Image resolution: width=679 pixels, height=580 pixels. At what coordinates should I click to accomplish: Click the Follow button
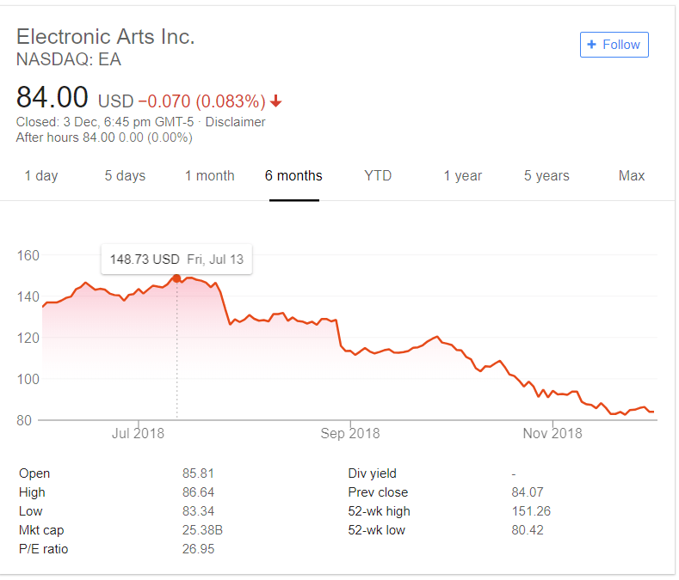pyautogui.click(x=614, y=45)
